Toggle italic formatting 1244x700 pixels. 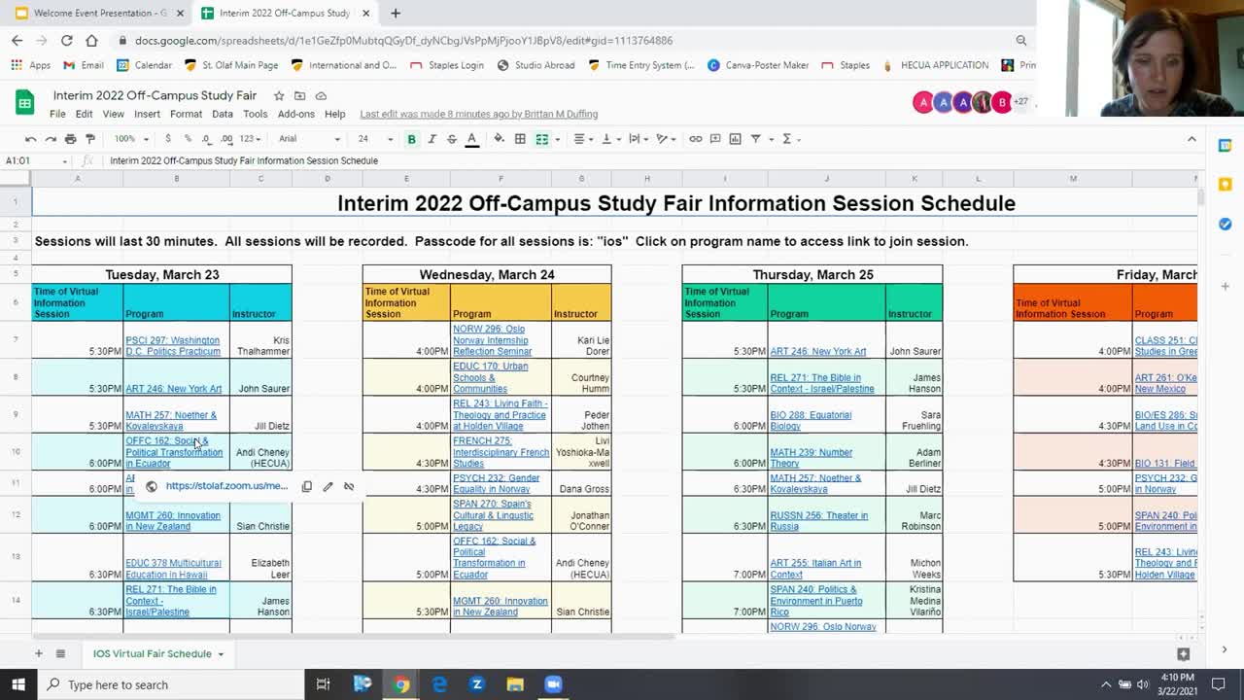click(x=432, y=139)
